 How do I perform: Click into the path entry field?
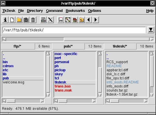[x=74, y=30]
